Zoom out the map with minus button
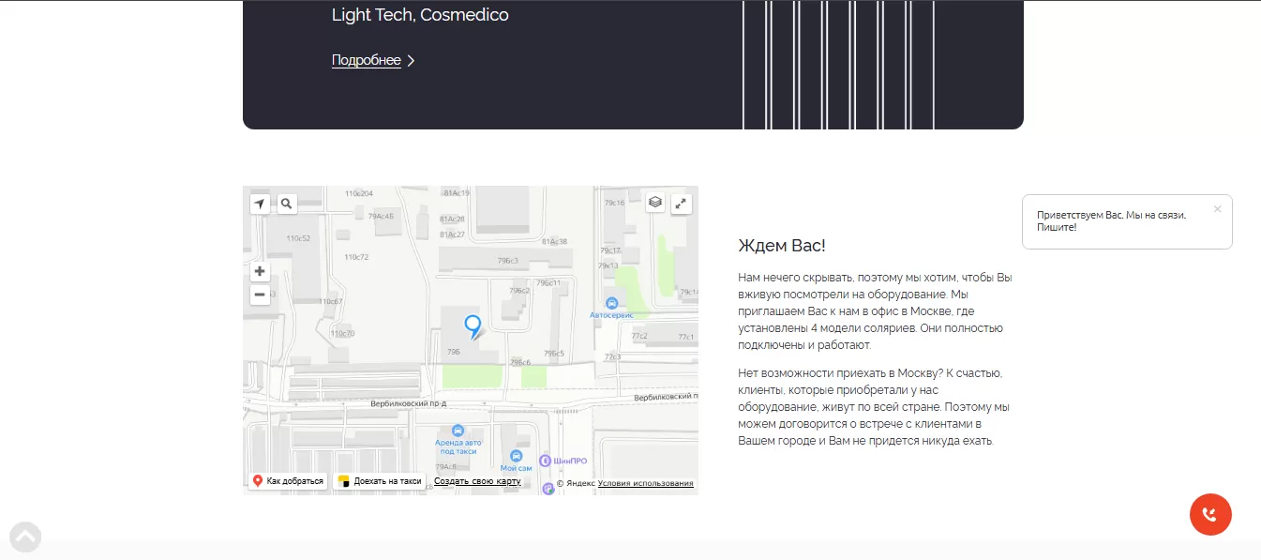 click(260, 295)
